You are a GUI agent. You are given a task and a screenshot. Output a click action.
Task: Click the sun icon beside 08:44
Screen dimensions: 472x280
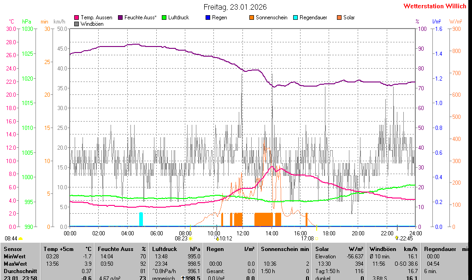pos(21,239)
